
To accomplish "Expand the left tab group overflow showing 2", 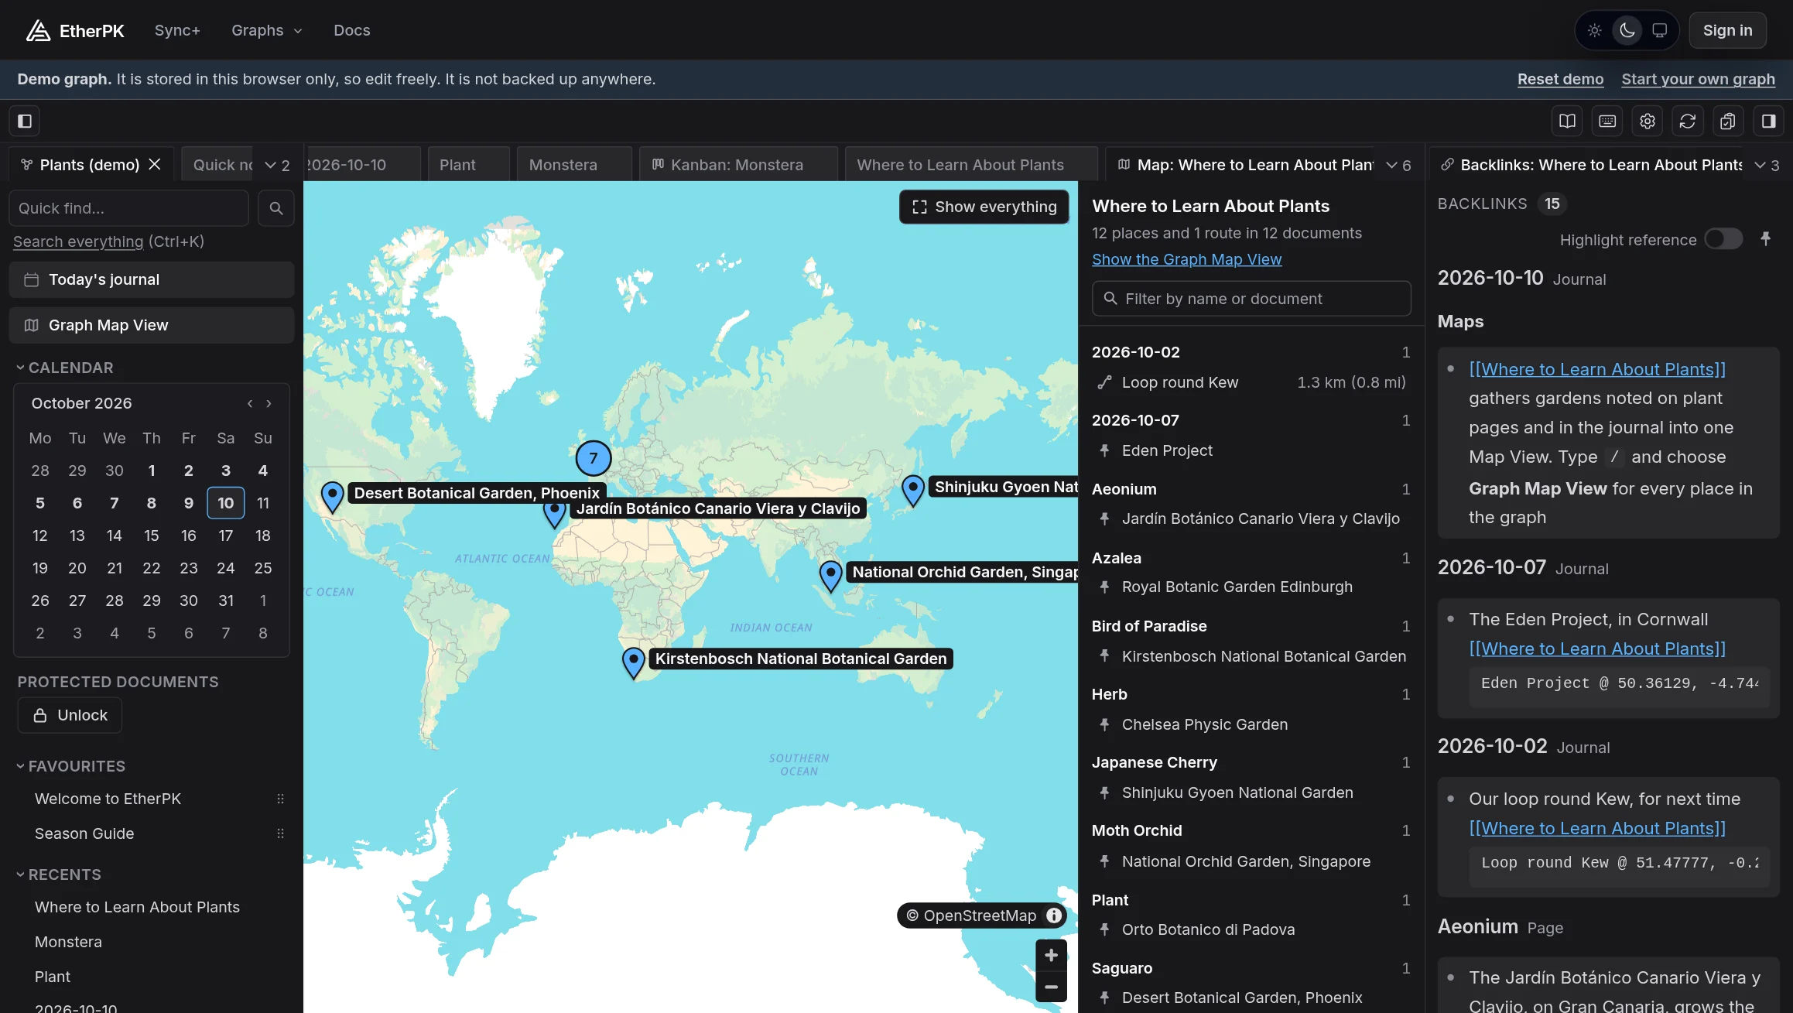I will pyautogui.click(x=277, y=165).
